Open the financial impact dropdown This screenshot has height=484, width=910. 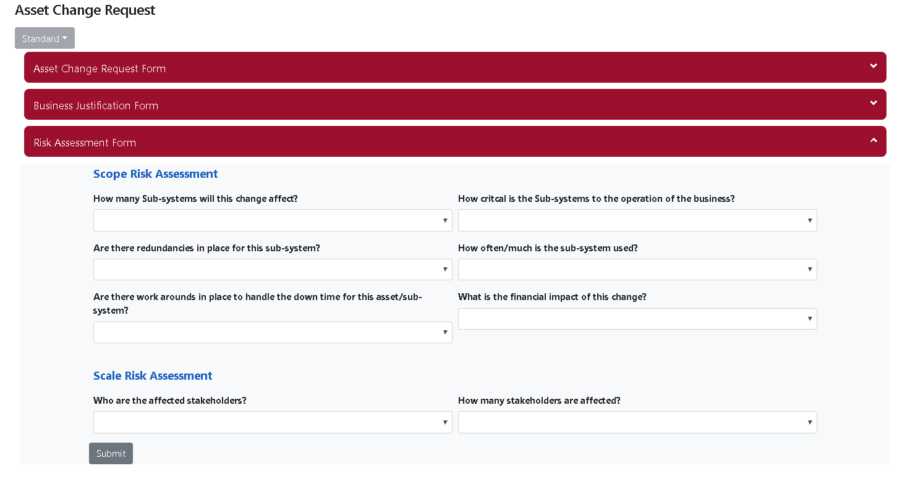pos(637,319)
